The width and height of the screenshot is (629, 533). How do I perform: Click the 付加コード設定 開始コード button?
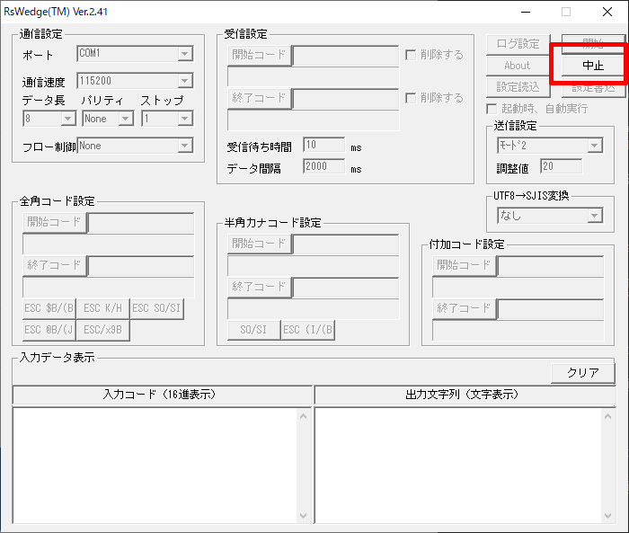[x=465, y=265]
